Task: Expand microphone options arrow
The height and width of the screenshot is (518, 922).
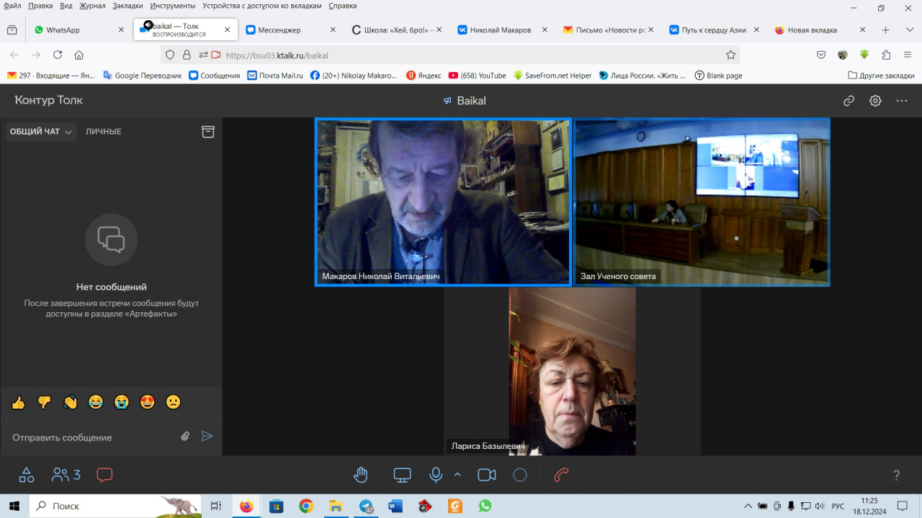Action: [457, 474]
